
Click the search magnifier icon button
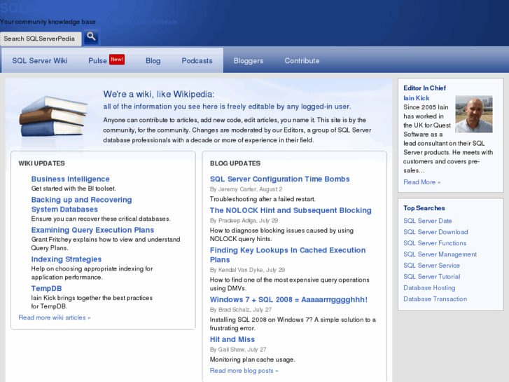coord(91,37)
